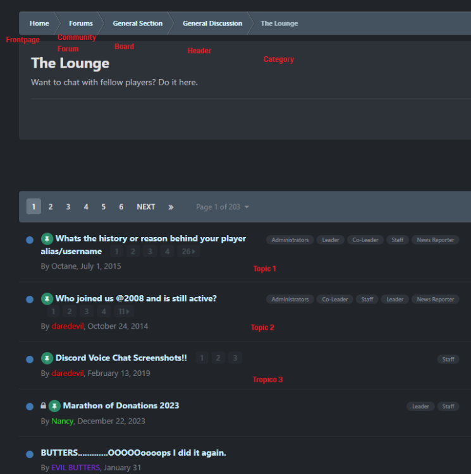Open page 3 of @2008 topic

click(87, 312)
